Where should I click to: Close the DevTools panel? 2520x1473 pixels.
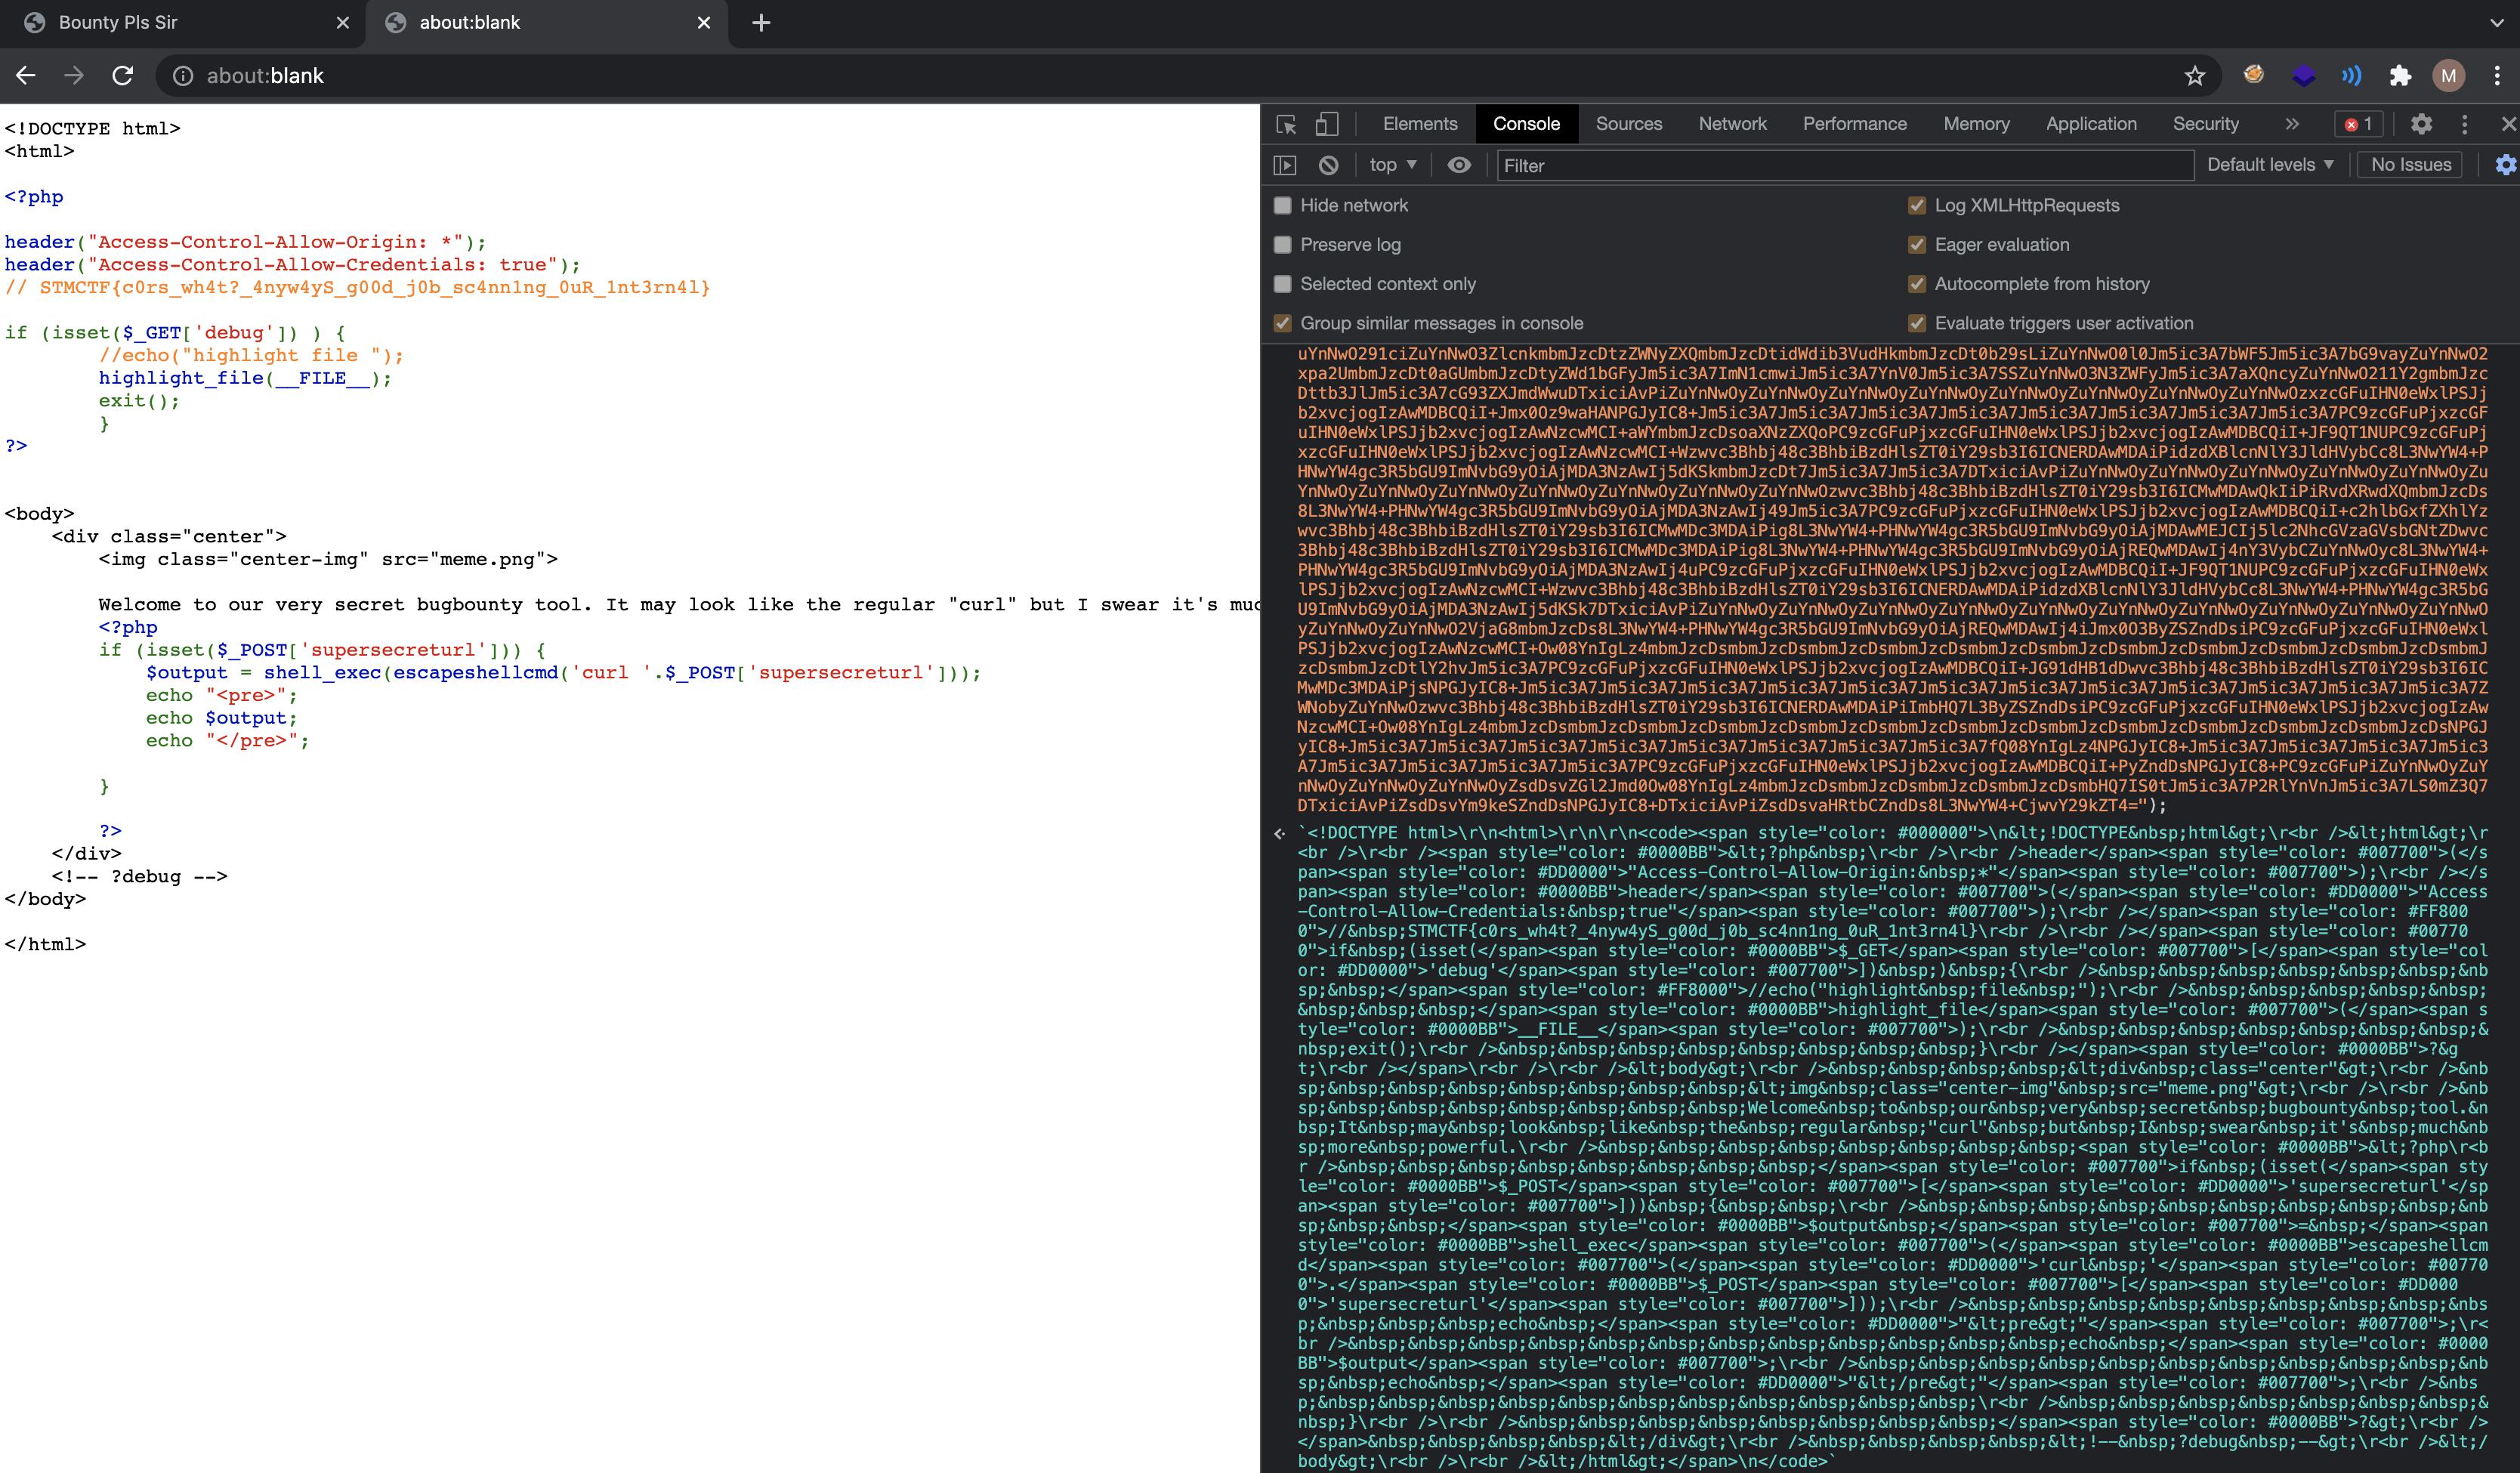pos(2507,124)
